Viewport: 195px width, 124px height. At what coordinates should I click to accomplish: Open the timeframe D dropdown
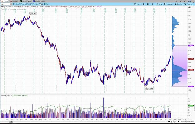[153, 4]
